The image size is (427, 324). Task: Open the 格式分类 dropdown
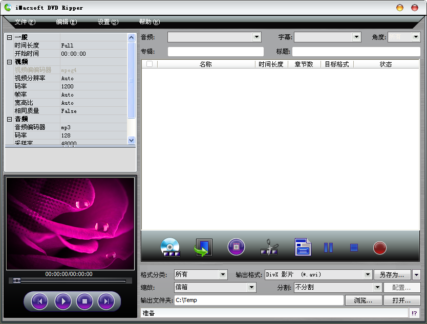[x=223, y=275]
